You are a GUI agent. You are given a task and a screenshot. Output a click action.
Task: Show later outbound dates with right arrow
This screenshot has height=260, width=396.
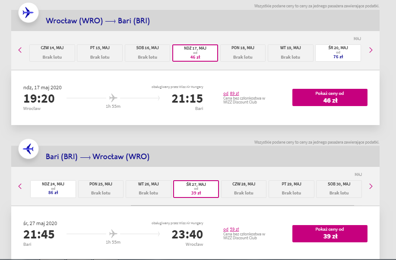(x=371, y=50)
